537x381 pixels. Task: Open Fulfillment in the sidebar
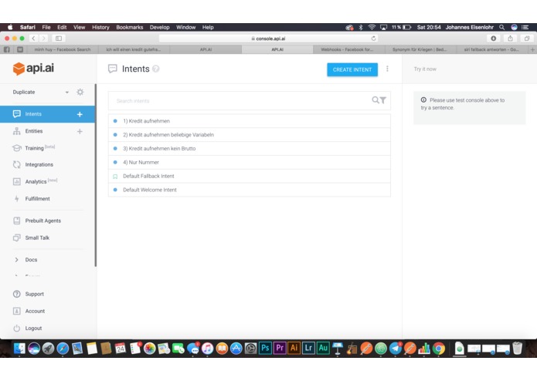37,198
